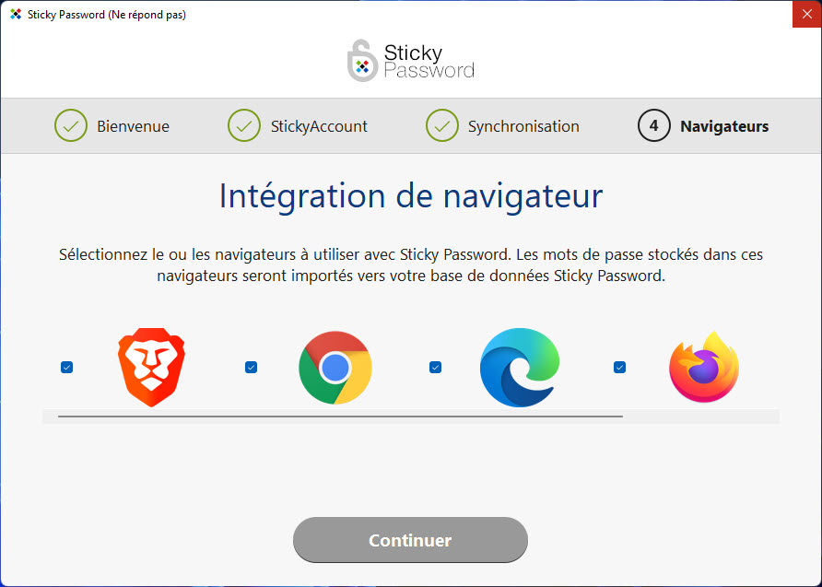Screen dimensions: 822x587
Task: Click the Sticky Password title bar icon
Action: tap(16, 15)
